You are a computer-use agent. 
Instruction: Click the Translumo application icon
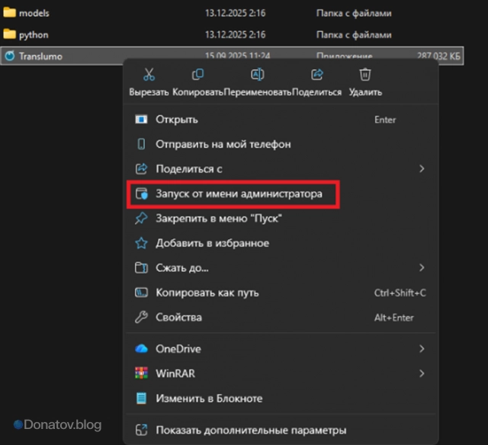coord(10,56)
